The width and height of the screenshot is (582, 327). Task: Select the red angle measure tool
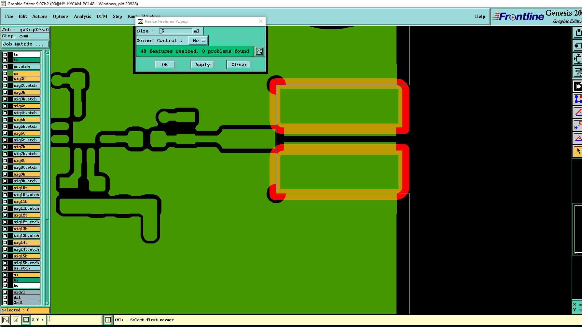[x=578, y=112]
